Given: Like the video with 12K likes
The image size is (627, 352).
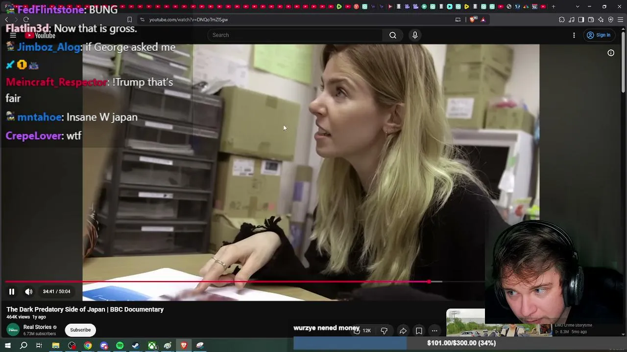Looking at the screenshot, I should tap(363, 331).
